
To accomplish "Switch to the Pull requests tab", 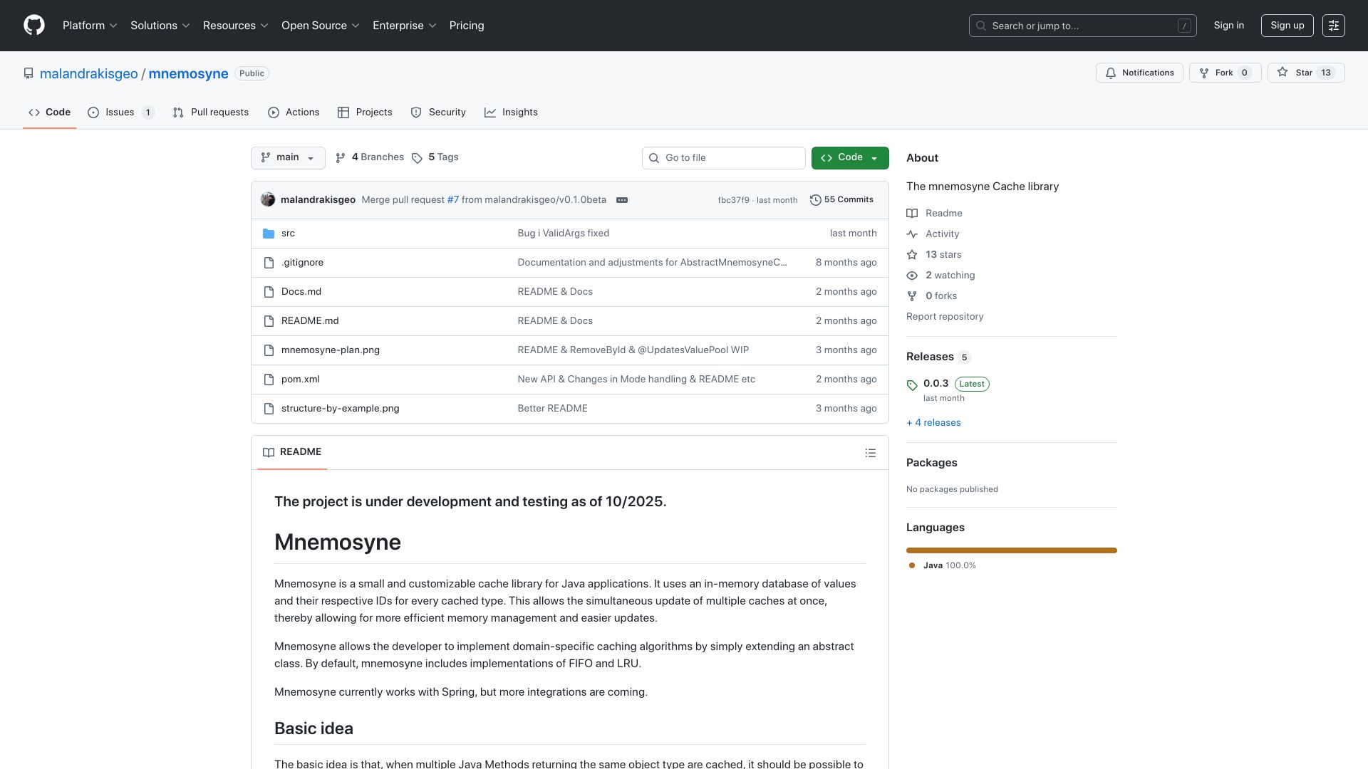I will pyautogui.click(x=211, y=113).
